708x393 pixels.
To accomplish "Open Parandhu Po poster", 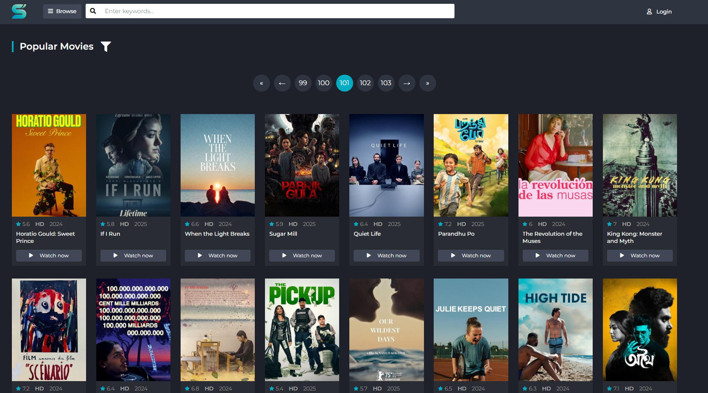I will click(x=471, y=165).
